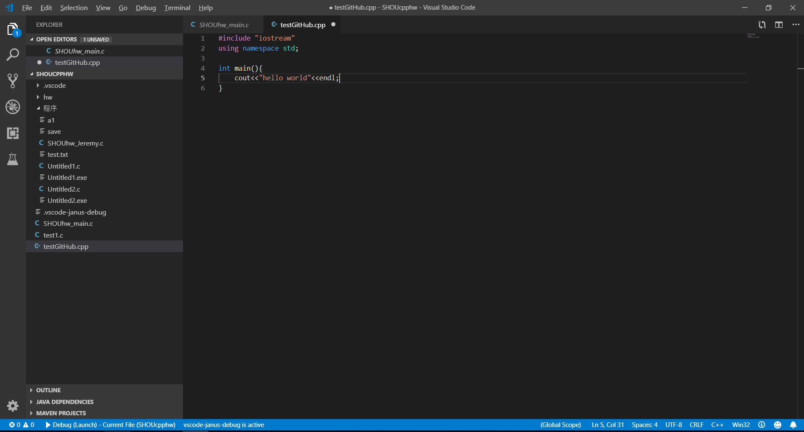804x432 pixels.
Task: Expand the Maven Projects section
Action: point(32,413)
